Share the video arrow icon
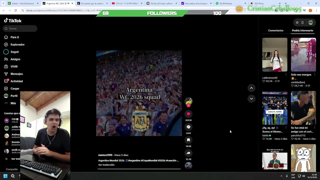This screenshot has width=320, height=180. pyautogui.click(x=188, y=153)
